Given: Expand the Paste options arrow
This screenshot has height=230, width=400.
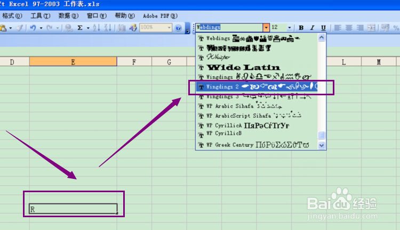Looking at the screenshot, I should point(11,28).
